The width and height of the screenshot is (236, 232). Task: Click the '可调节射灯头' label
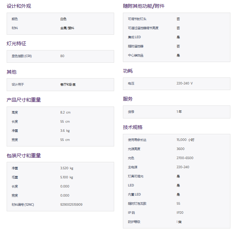137,19
